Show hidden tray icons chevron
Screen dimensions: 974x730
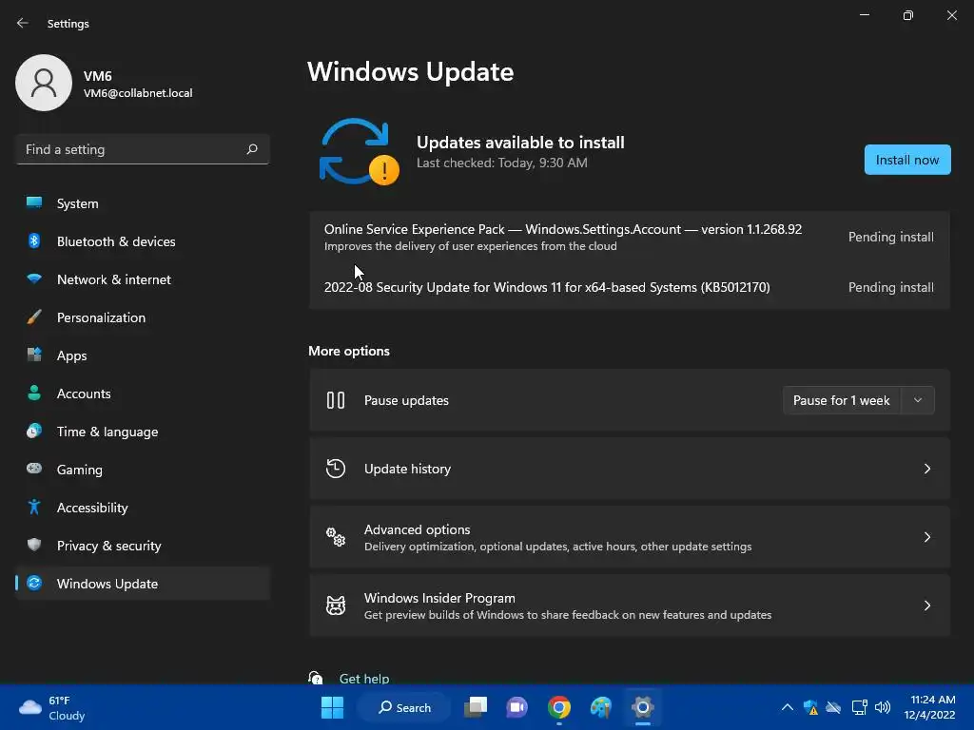click(x=787, y=707)
